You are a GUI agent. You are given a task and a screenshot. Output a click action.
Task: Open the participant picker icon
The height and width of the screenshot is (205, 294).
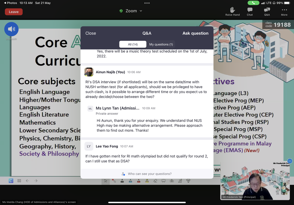(x=180, y=181)
